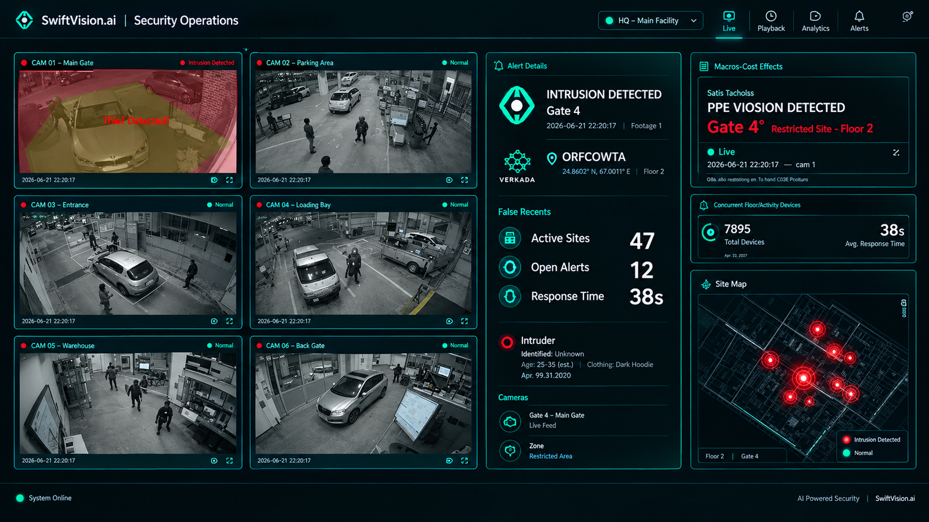Expand CAM 01 Main Gate to fullscreen
Viewport: 929px width, 522px height.
(x=229, y=180)
